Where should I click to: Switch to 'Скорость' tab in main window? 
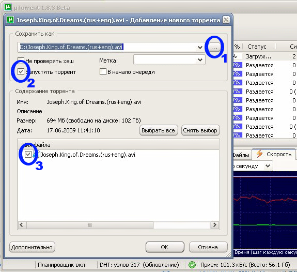pos(274,154)
